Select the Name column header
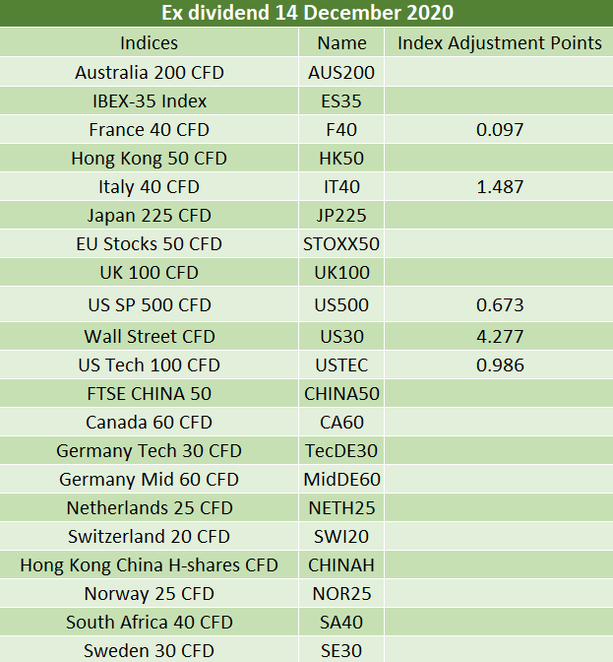The width and height of the screenshot is (613, 662). coord(341,42)
